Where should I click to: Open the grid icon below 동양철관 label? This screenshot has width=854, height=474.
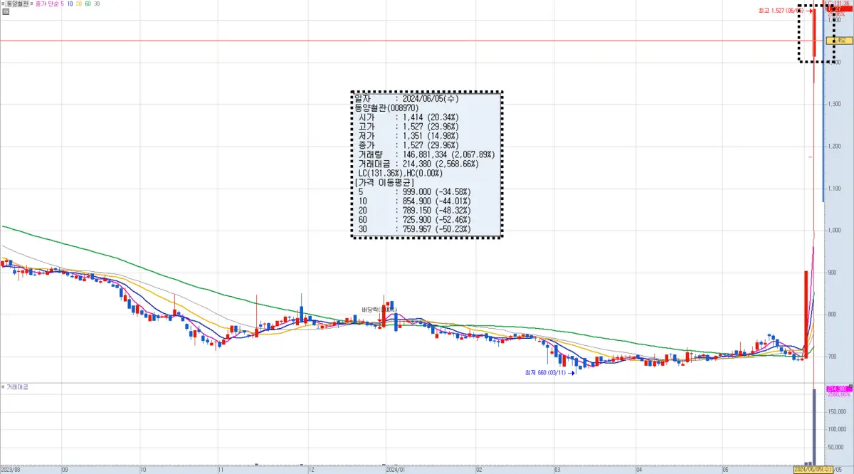6,12
